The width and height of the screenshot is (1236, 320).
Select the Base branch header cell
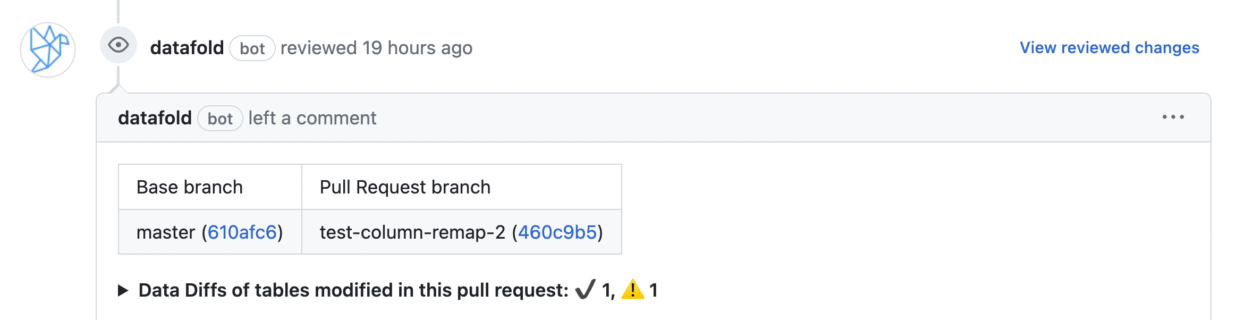[x=210, y=187]
